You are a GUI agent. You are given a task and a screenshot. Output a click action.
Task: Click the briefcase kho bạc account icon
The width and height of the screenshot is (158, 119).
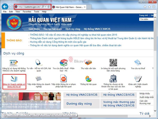point(113,79)
